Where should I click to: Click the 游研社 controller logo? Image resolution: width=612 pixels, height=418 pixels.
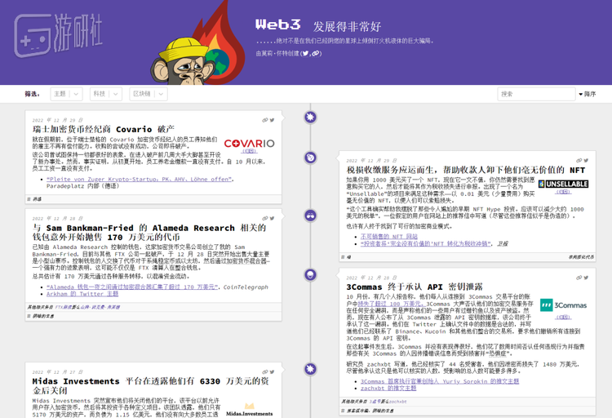click(59, 35)
